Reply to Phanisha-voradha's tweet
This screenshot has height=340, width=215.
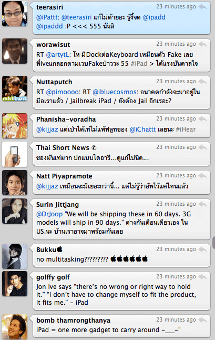tap(203, 119)
